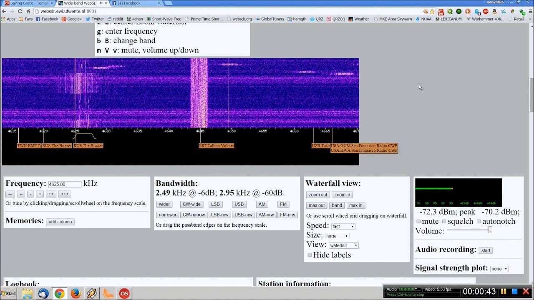Bookmark this page with the star
The height and width of the screenshot is (300, 534).
click(432, 11)
